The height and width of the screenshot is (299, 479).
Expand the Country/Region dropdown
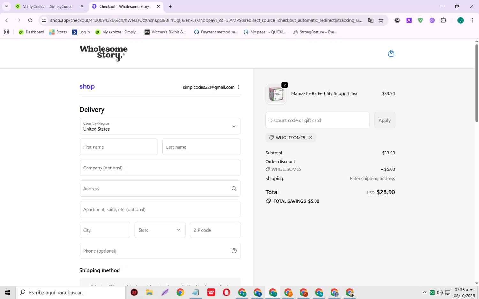(160, 126)
